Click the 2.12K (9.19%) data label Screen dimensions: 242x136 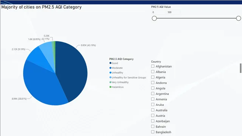tap(19, 49)
